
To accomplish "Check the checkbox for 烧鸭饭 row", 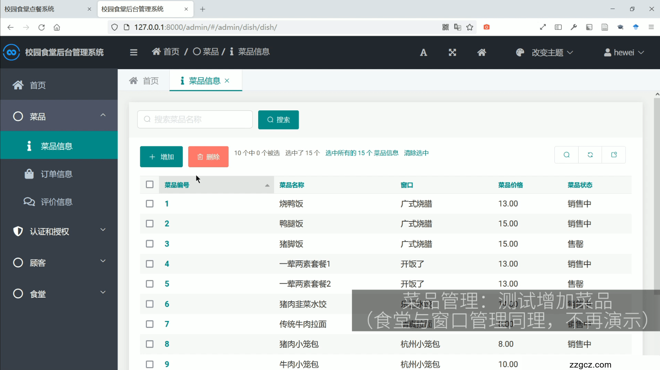I will [x=149, y=203].
